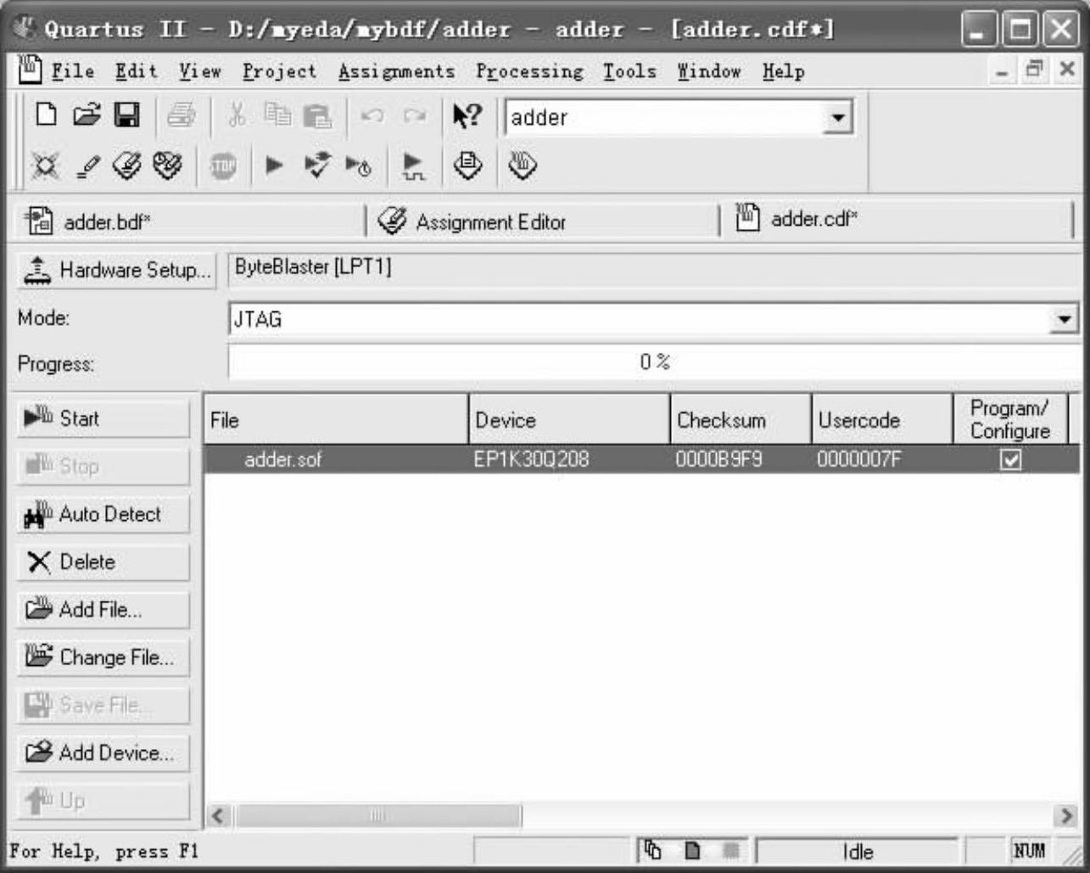This screenshot has height=873, width=1090.
Task: Open the Processing menu
Action: [529, 71]
